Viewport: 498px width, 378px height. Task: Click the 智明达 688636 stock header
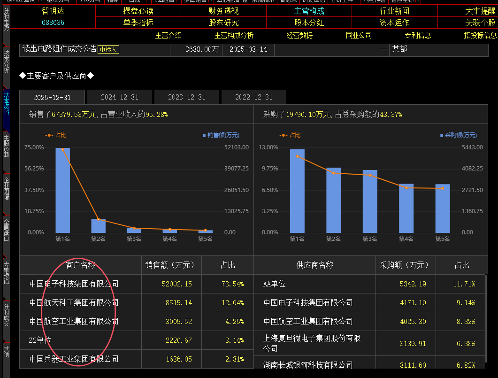[53, 17]
